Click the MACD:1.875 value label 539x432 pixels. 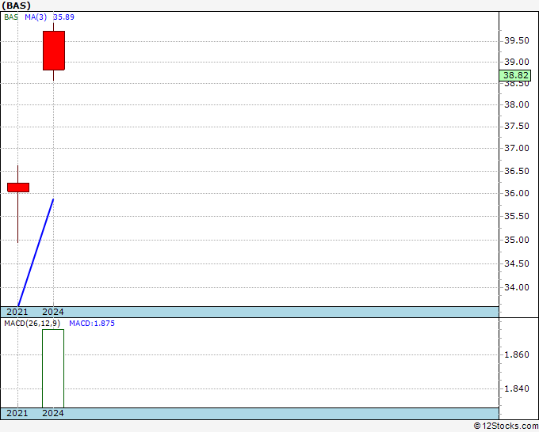92,324
